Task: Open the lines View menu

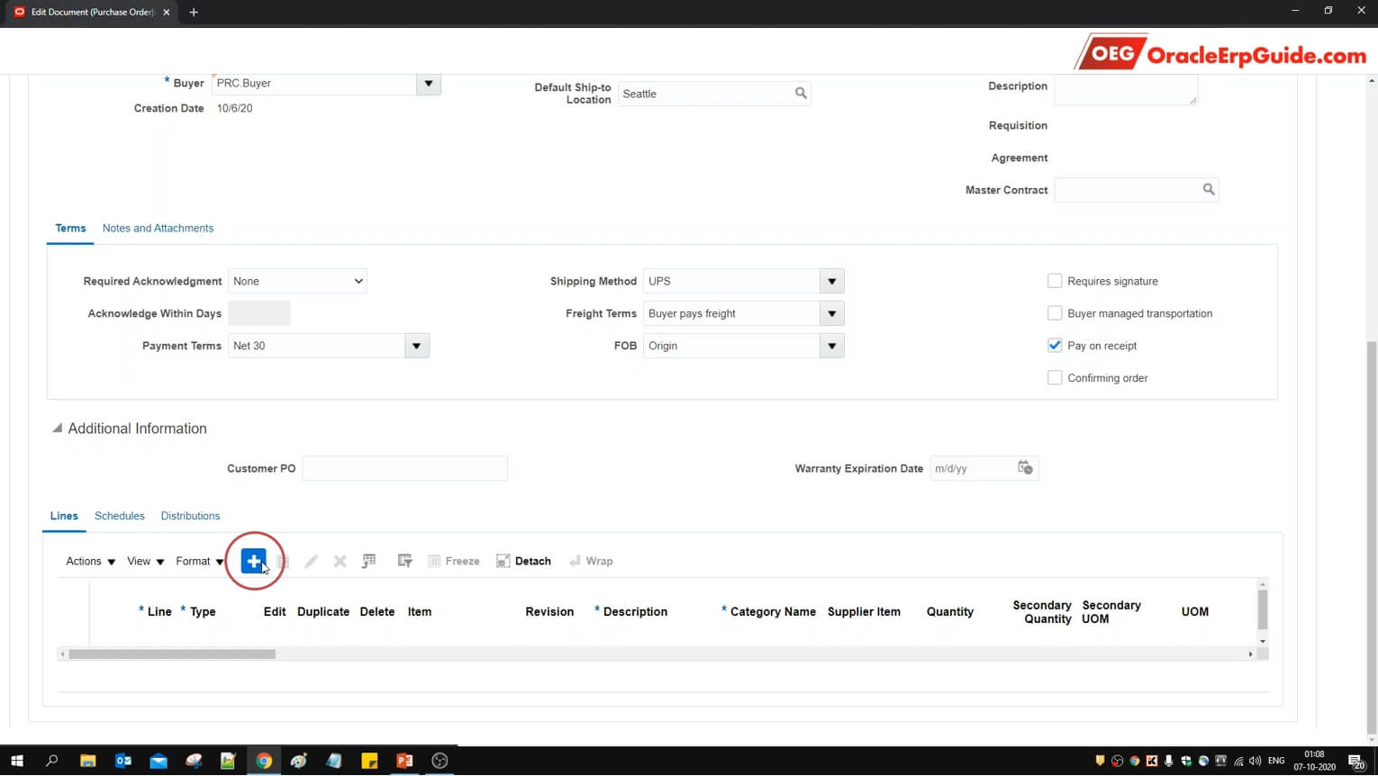Action: click(x=146, y=561)
